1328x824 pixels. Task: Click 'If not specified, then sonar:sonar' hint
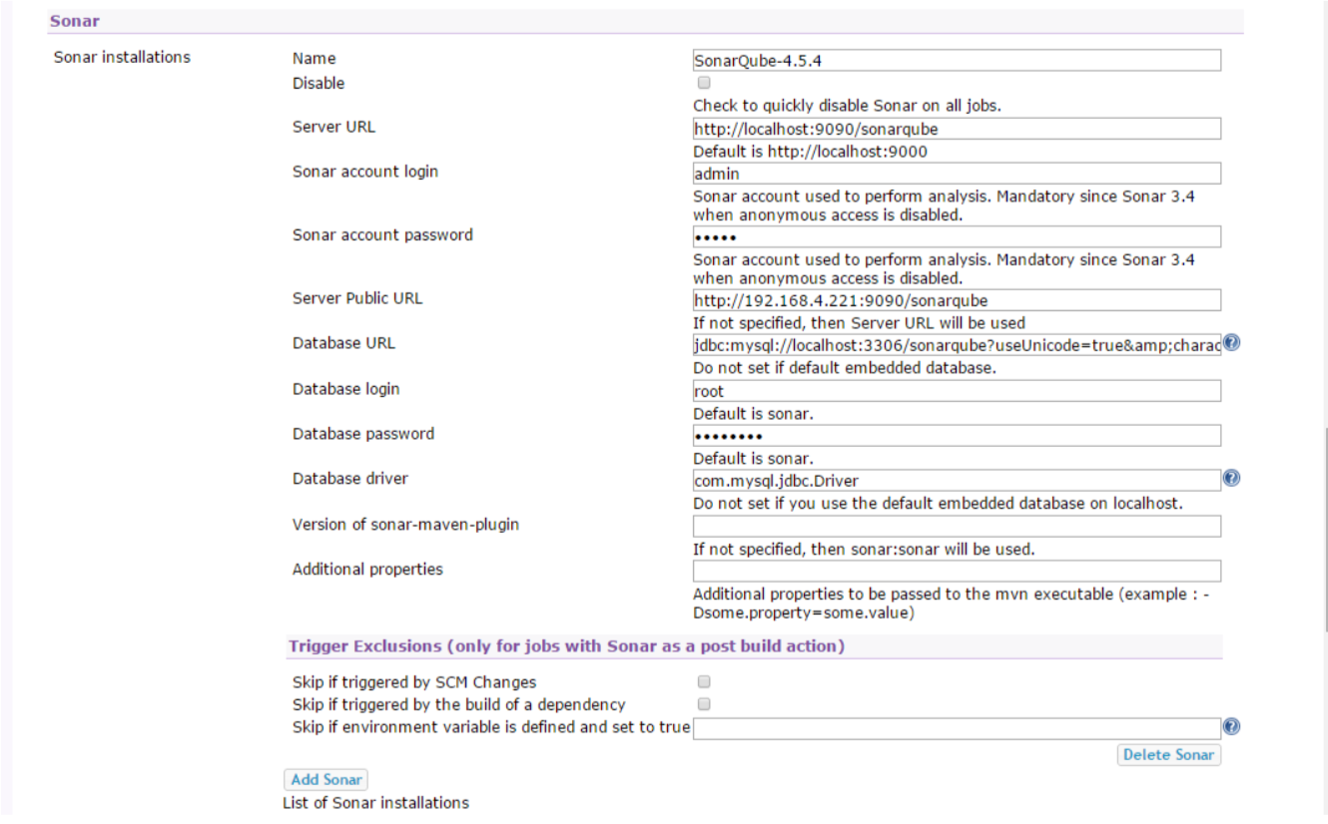coord(864,550)
